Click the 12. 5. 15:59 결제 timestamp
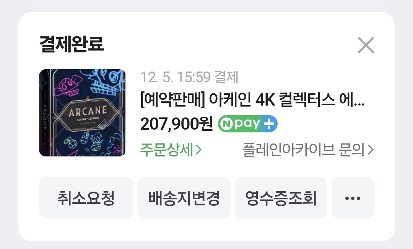Viewport: 413px width, 249px height. tap(189, 77)
